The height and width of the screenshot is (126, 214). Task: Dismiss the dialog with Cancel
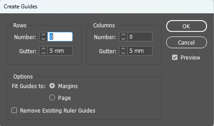pos(187,43)
